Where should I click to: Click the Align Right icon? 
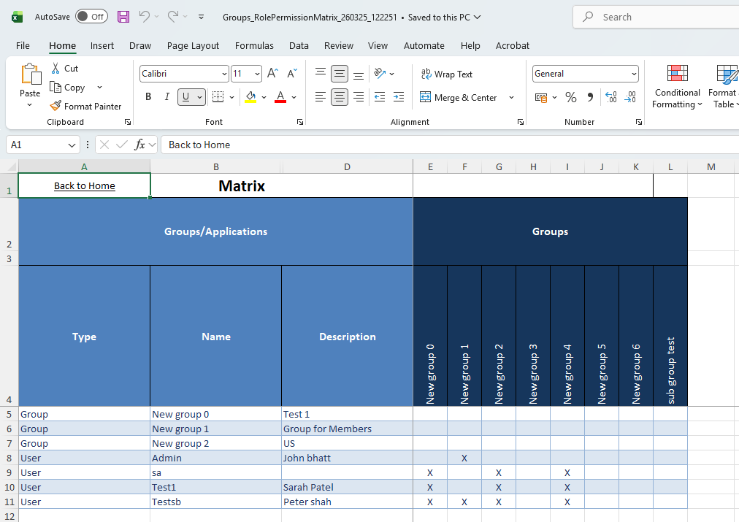[358, 97]
